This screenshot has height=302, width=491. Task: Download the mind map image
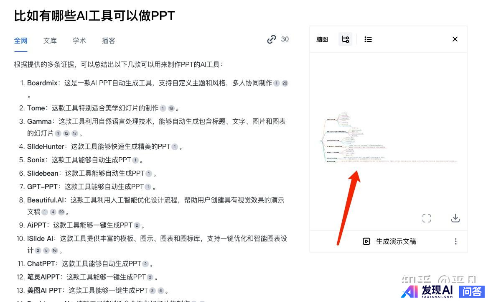coord(455,218)
